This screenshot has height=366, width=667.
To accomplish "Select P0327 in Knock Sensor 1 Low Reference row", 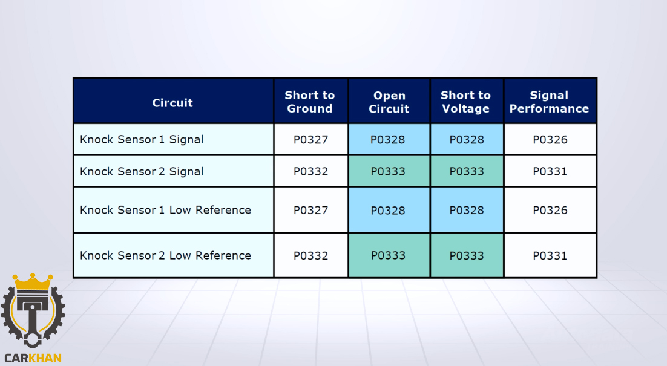I will pyautogui.click(x=310, y=210).
